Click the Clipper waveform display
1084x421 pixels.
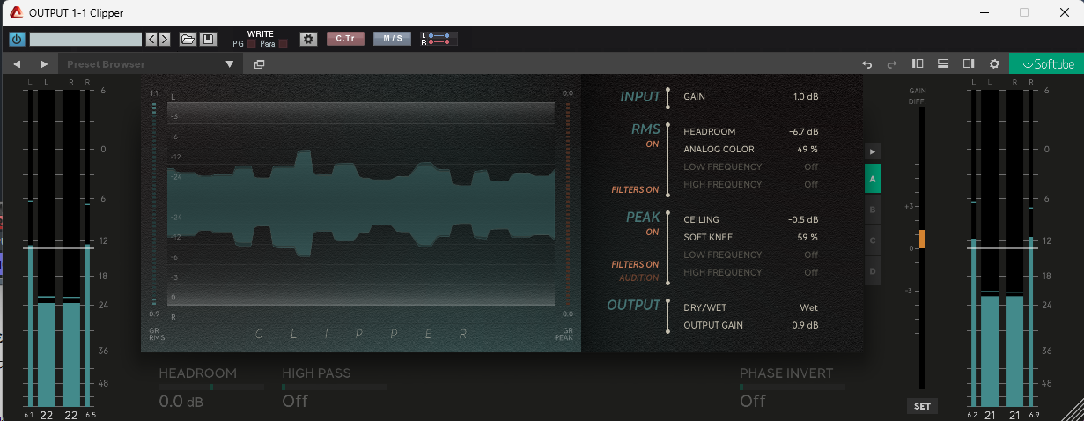point(361,206)
